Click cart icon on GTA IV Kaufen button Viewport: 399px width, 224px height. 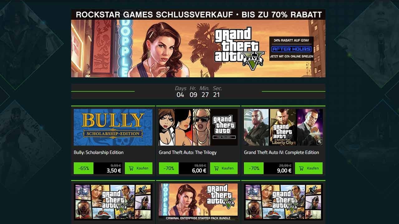[301, 168]
